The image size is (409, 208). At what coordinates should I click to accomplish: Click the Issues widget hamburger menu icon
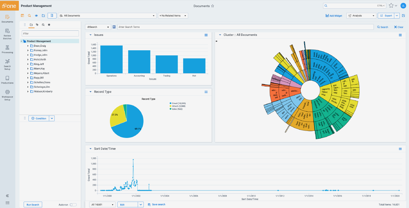[x=206, y=35]
